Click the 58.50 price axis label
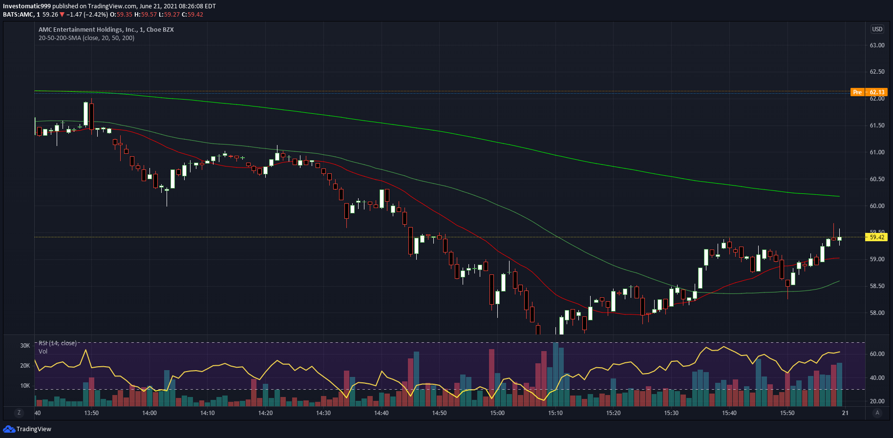893x438 pixels. 877,286
